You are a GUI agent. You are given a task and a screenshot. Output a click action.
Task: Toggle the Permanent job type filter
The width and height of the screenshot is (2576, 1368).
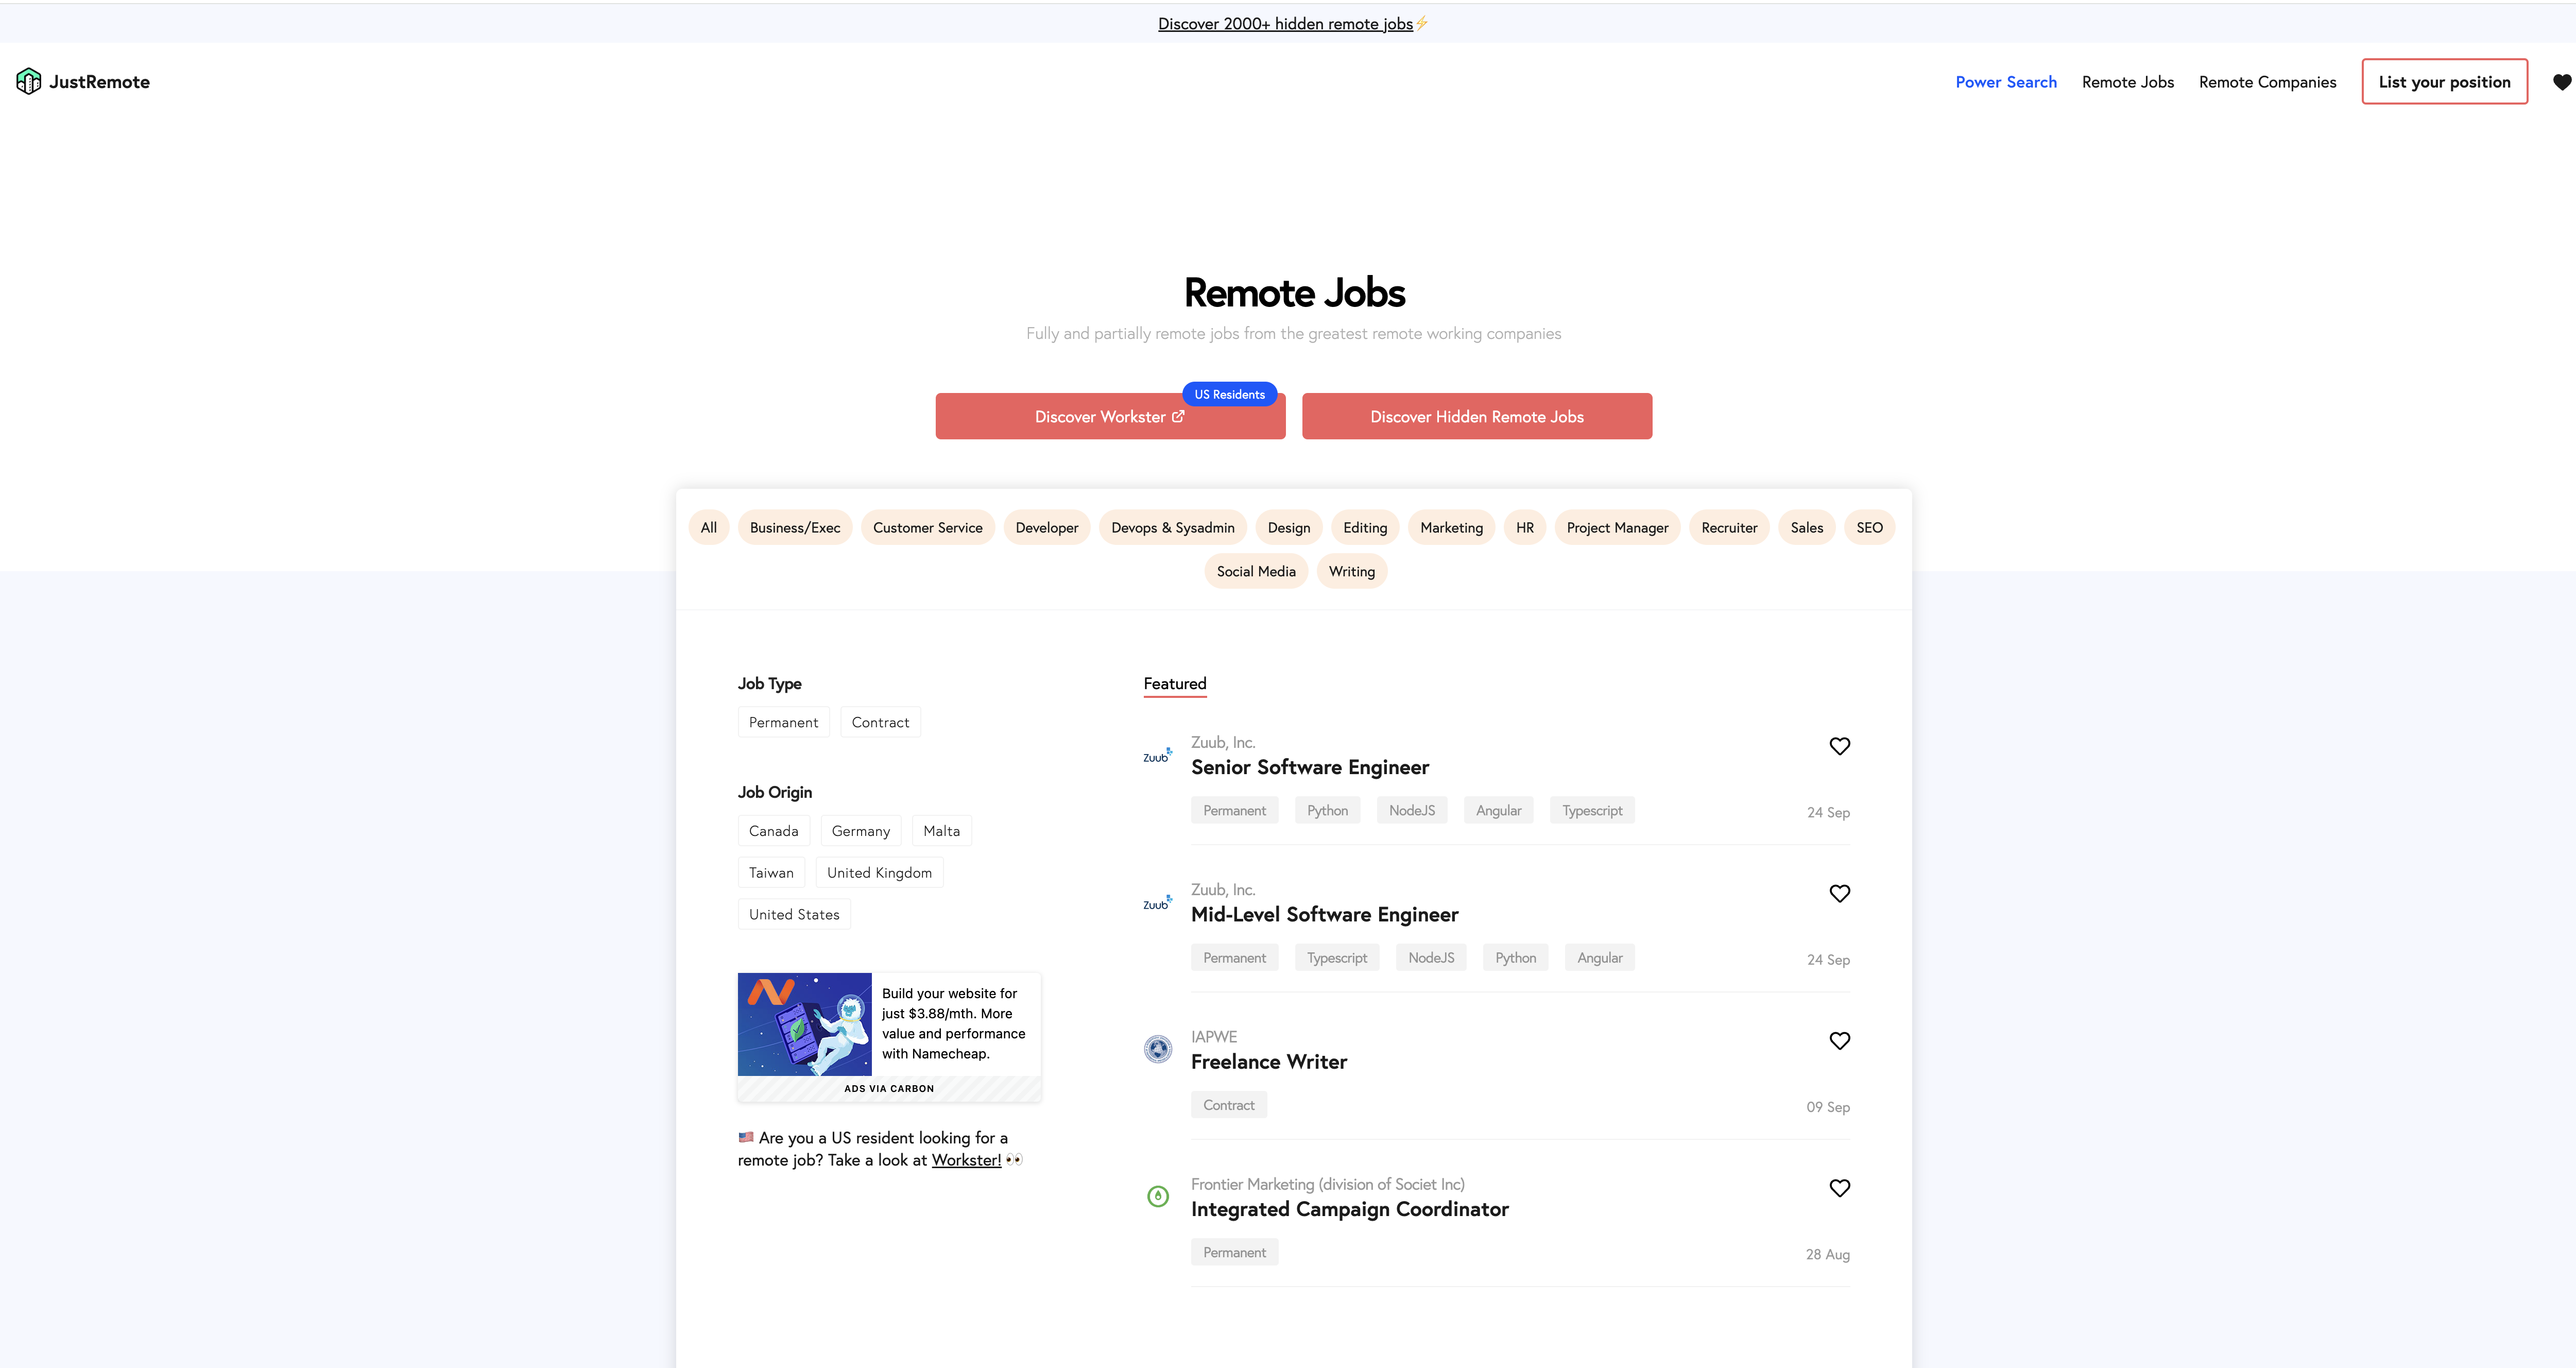[783, 722]
